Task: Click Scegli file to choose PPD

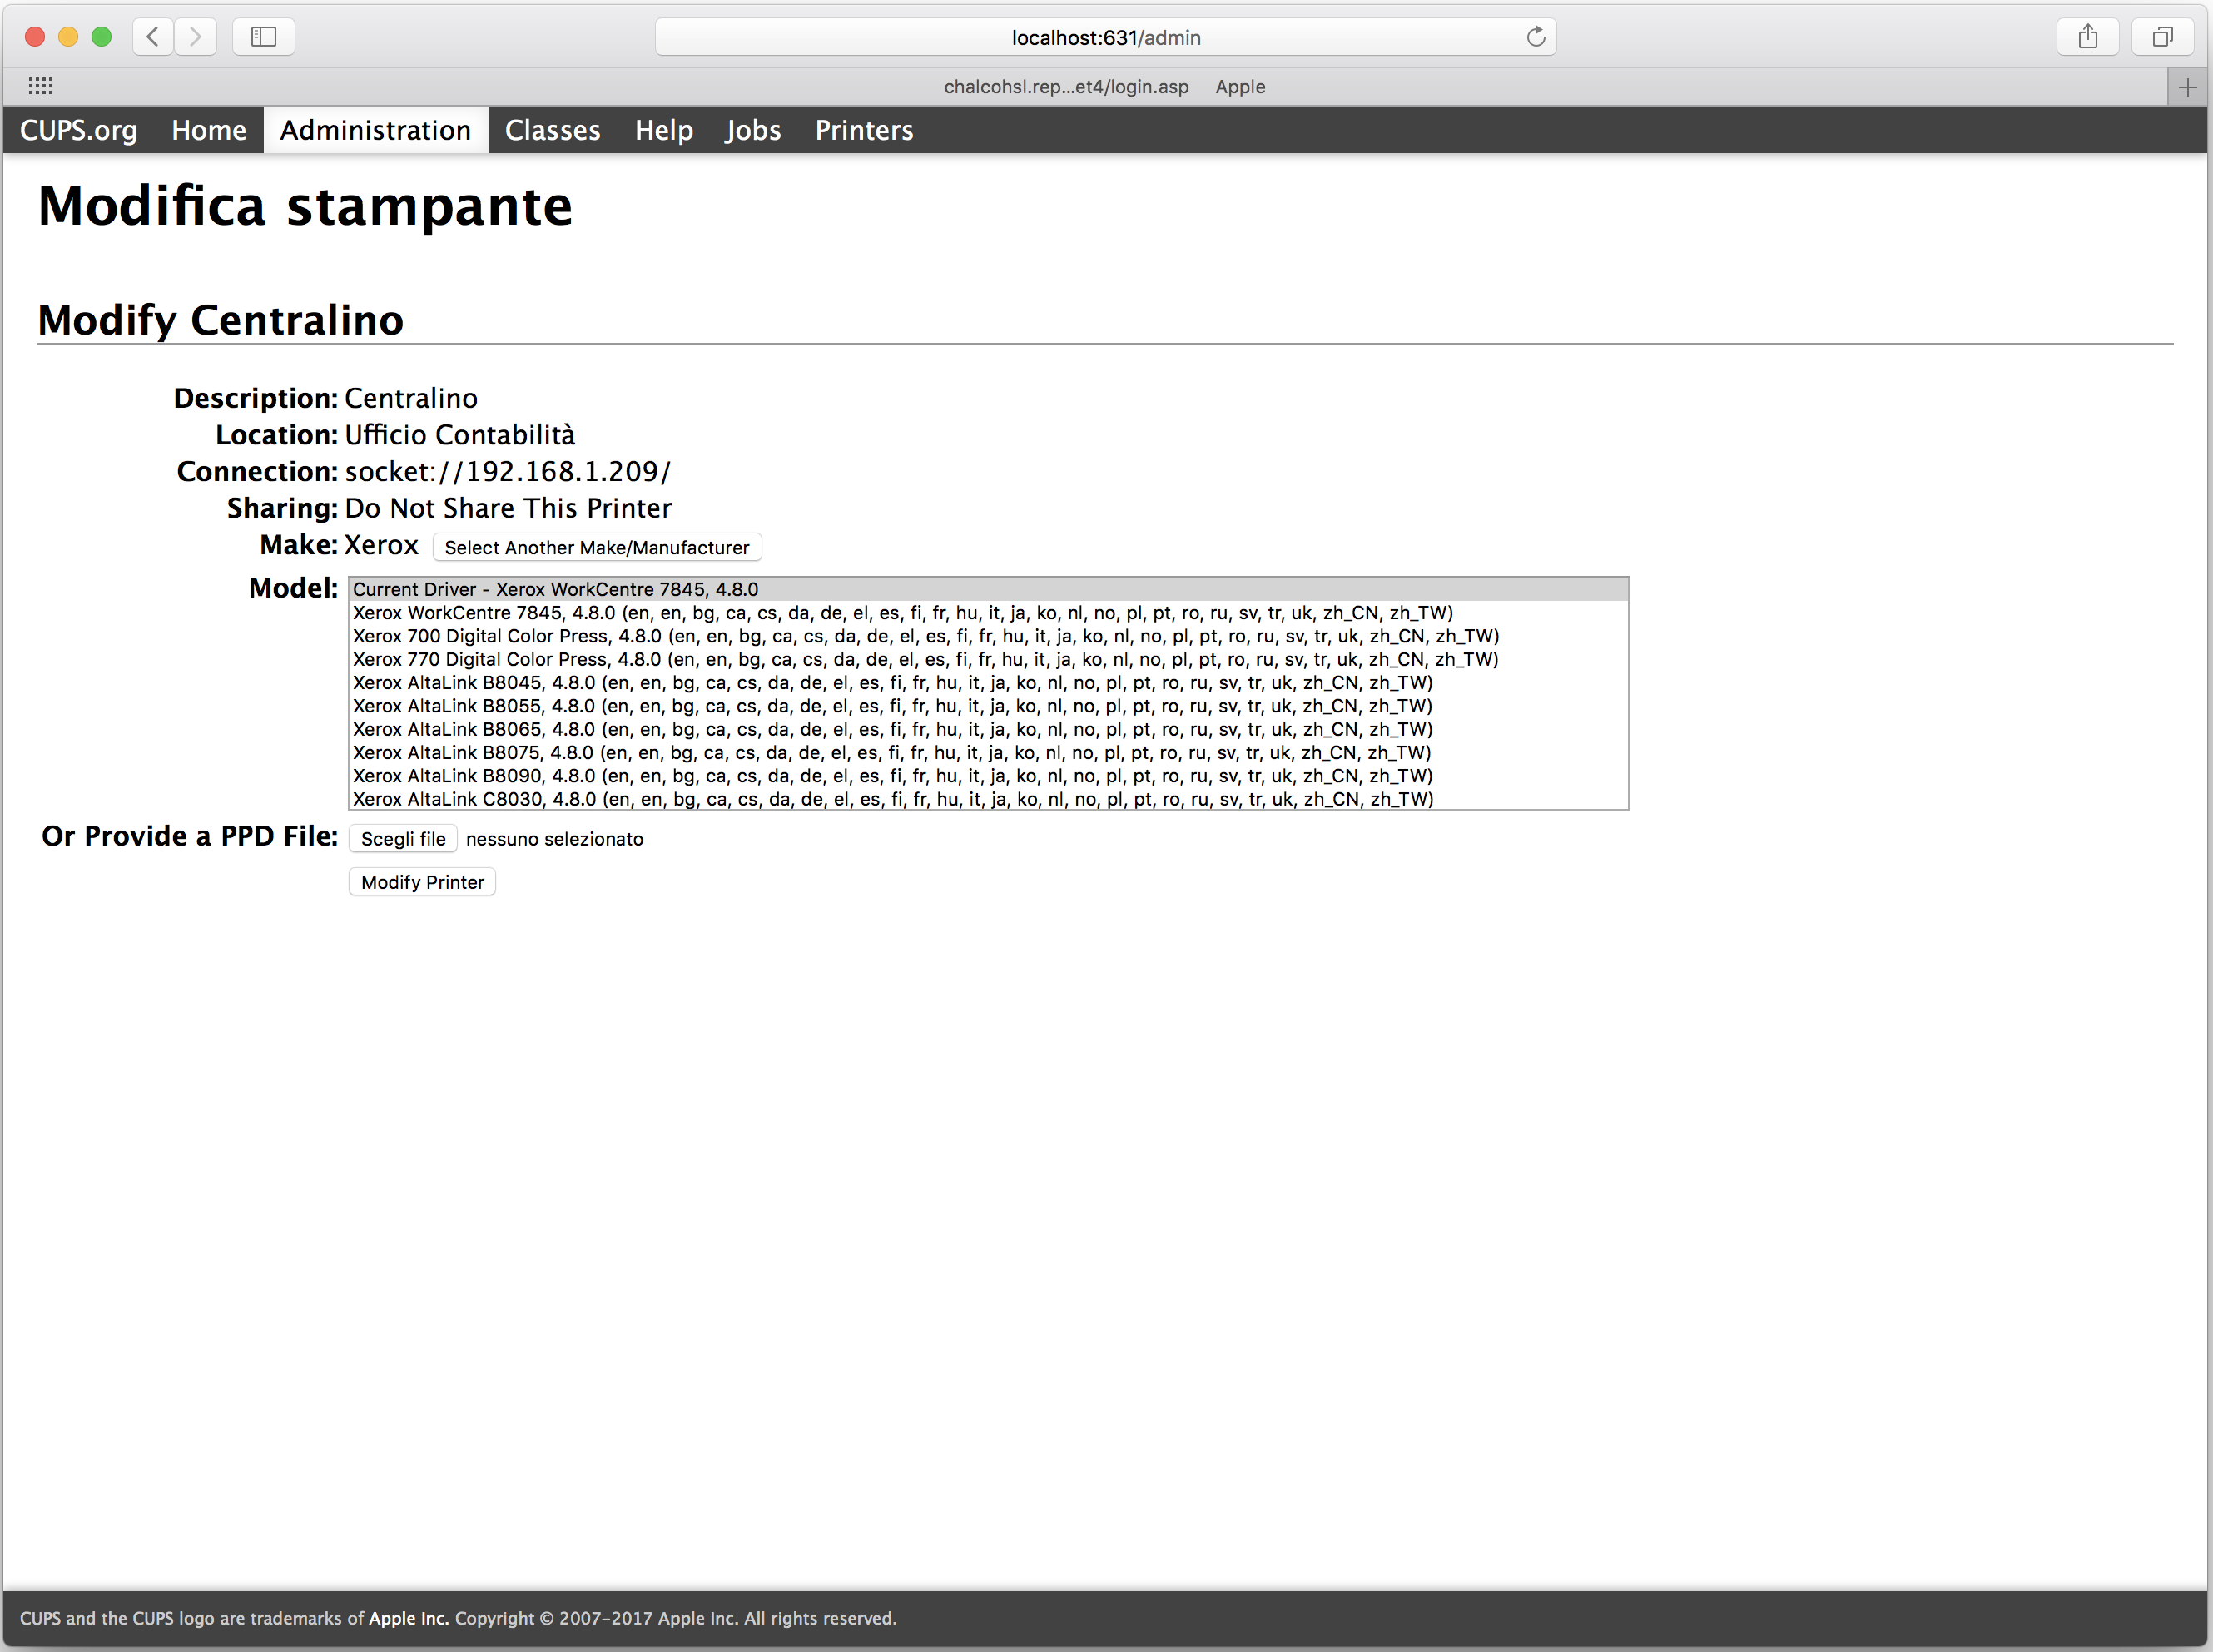Action: (x=402, y=838)
